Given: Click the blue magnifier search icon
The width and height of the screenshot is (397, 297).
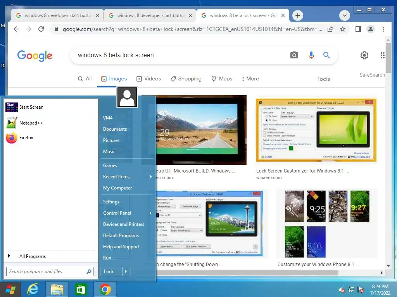Looking at the screenshot, I should click(x=326, y=55).
